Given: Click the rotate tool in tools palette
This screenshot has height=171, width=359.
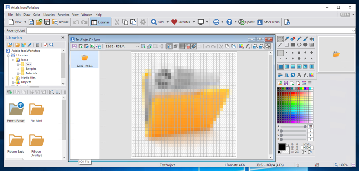Looking at the screenshot, I should click(293, 75).
